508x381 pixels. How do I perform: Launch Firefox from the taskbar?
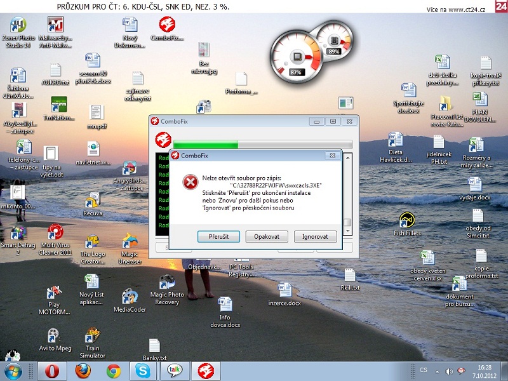(x=83, y=370)
